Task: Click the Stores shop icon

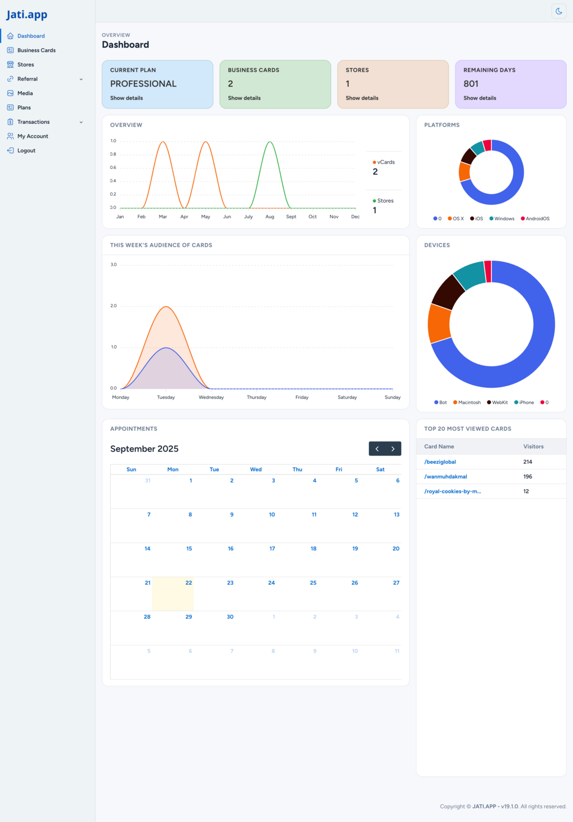Action: pyautogui.click(x=10, y=65)
